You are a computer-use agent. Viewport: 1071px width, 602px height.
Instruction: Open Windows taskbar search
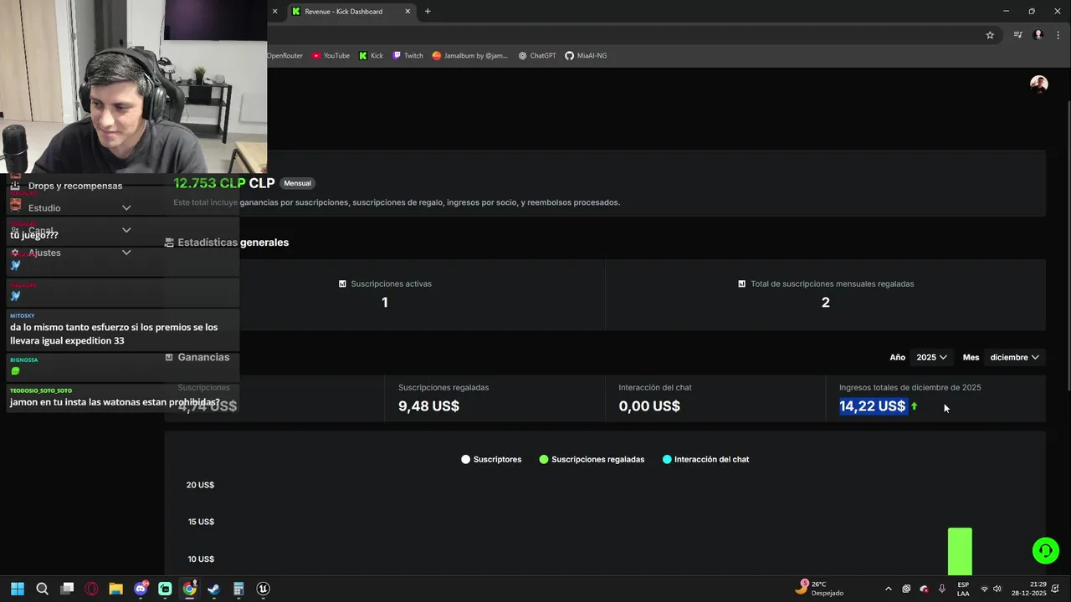42,589
